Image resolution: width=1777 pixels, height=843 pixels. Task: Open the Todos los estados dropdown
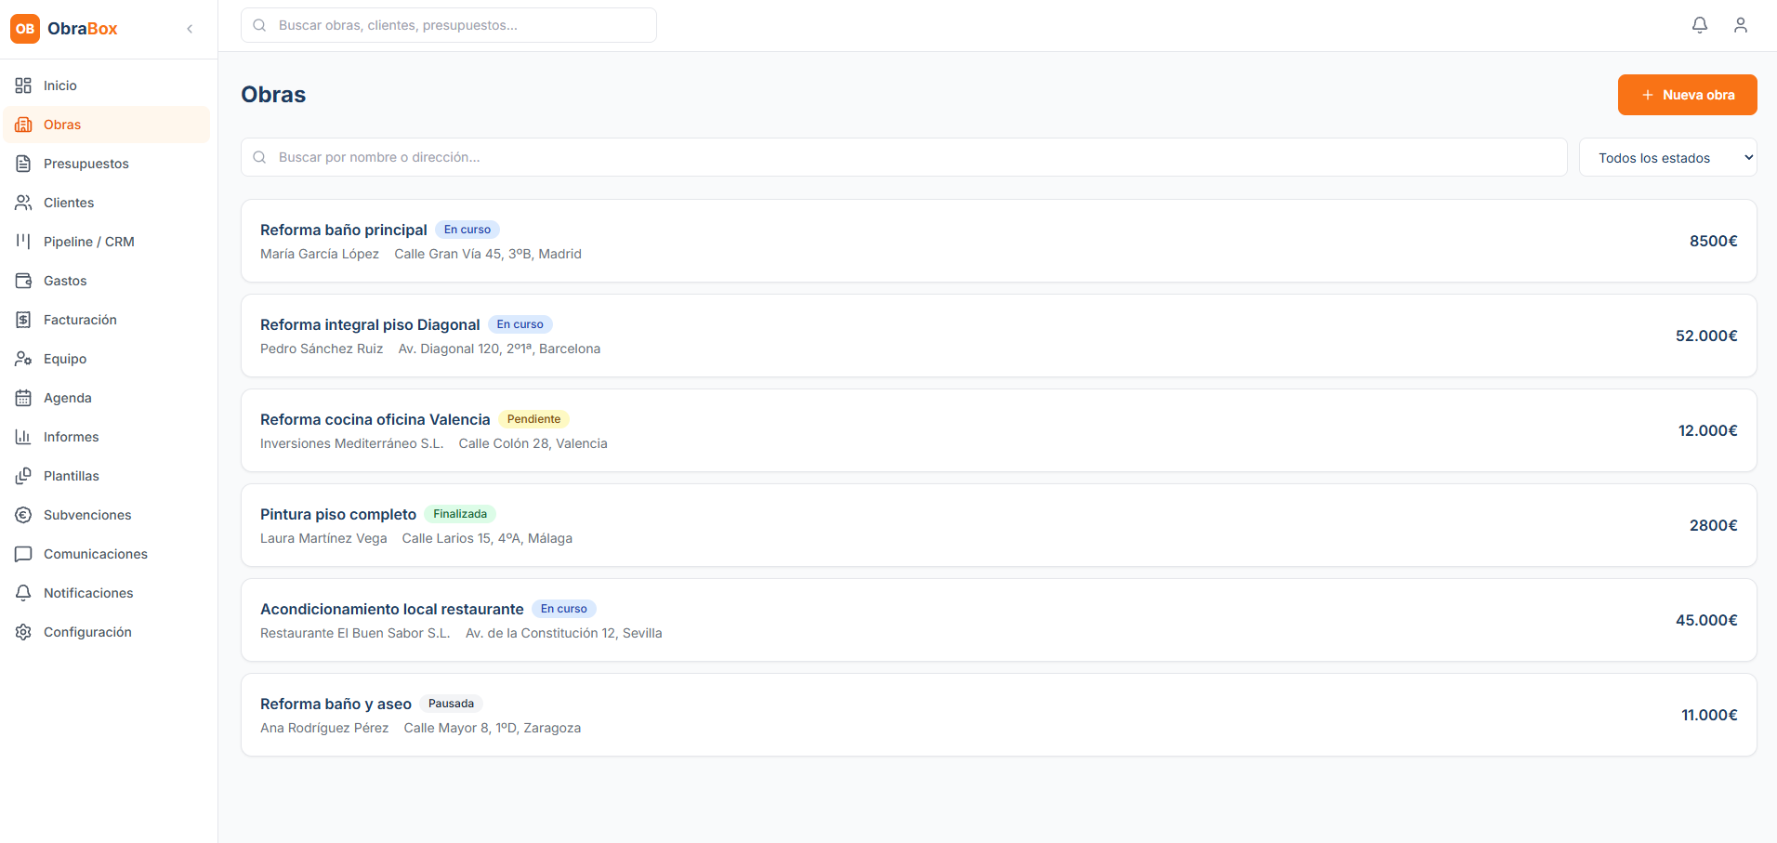pyautogui.click(x=1667, y=158)
